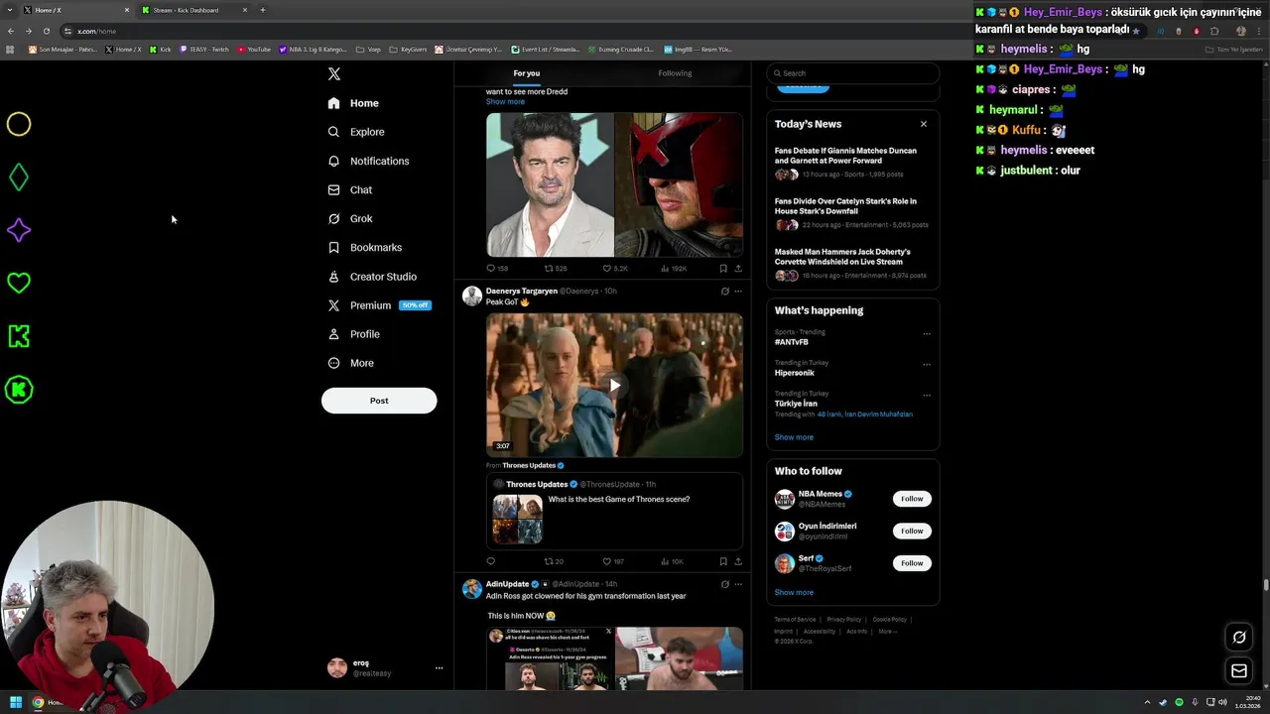Share the Daenerys Targaryen post

[x=737, y=561]
